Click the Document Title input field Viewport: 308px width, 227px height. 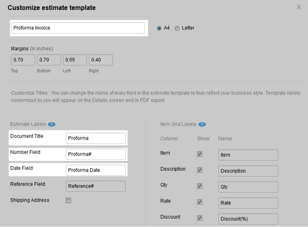tap(95, 138)
